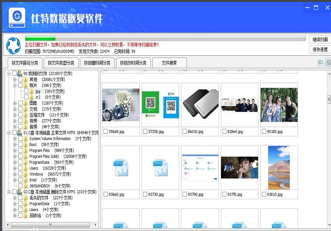The width and height of the screenshot is (331, 231).
Task: Switch to list view icon
Action: coord(320,62)
